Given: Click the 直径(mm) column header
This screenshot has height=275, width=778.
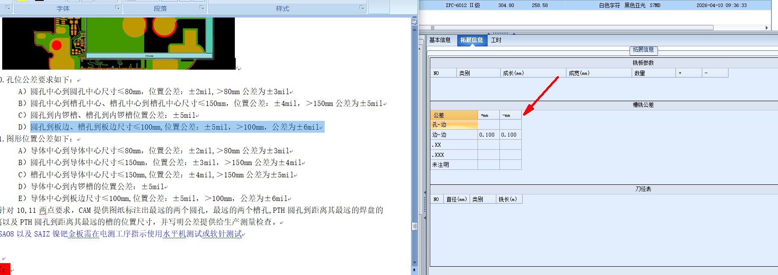Looking at the screenshot, I should click(456, 199).
